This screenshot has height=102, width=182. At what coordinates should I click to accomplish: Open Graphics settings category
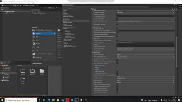tap(66, 14)
